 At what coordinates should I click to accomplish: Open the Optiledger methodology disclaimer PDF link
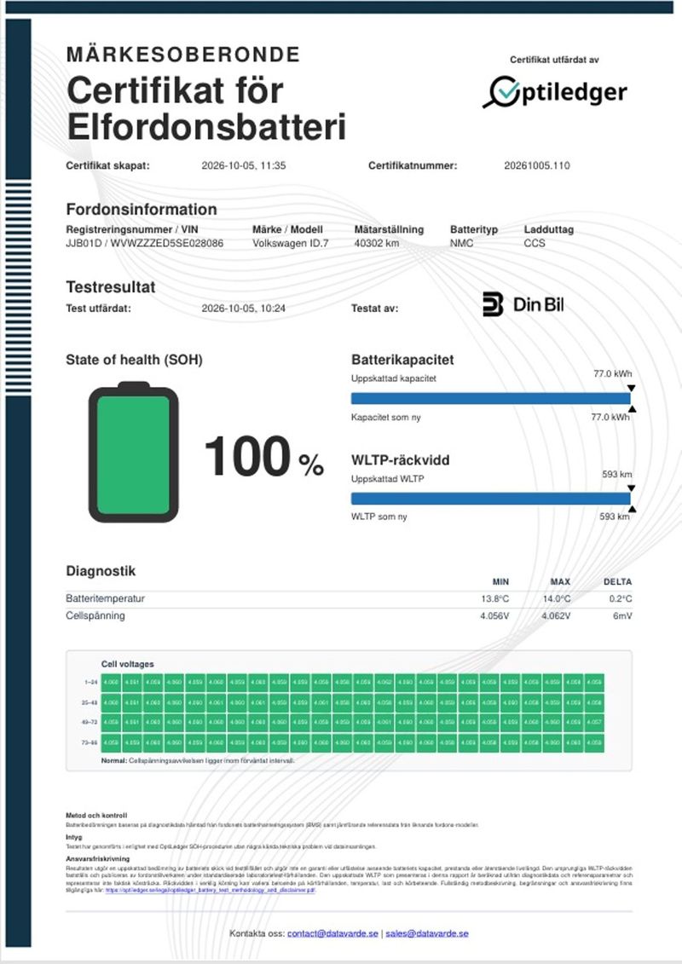211,890
